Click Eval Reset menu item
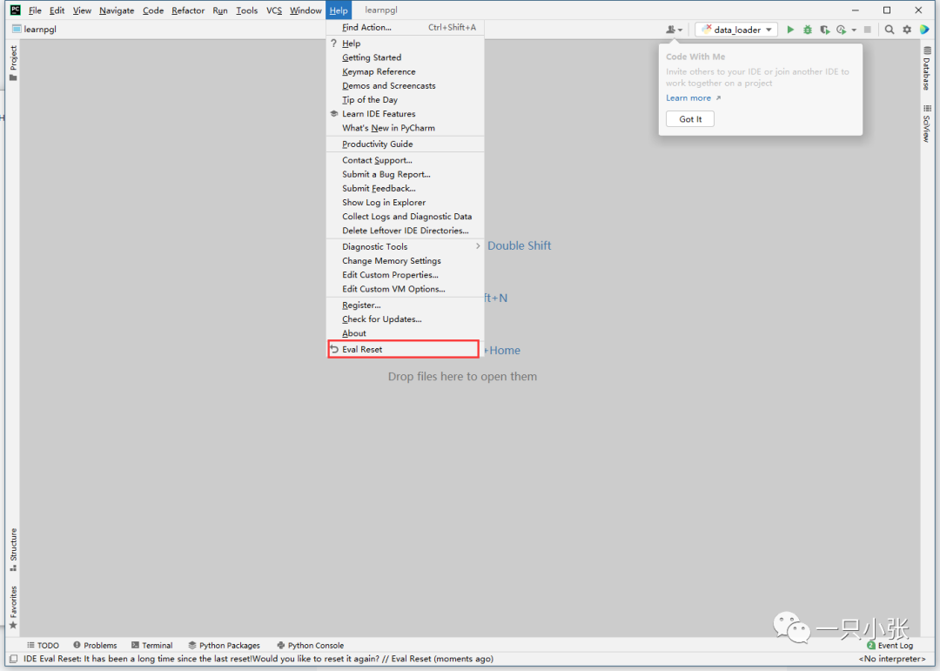Screen dimensions: 940x671 pyautogui.click(x=404, y=349)
